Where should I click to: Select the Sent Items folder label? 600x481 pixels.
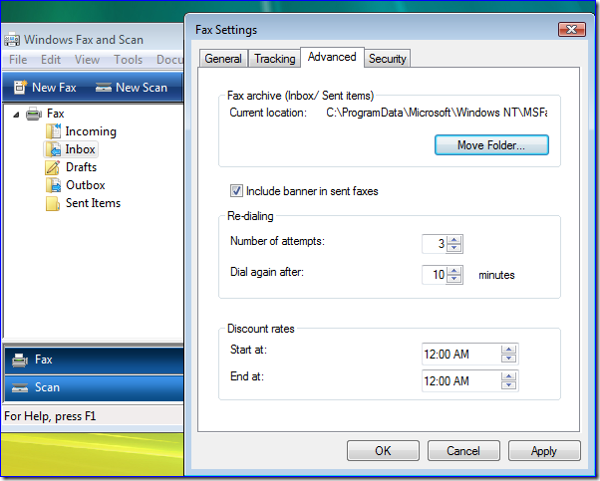[x=93, y=203]
